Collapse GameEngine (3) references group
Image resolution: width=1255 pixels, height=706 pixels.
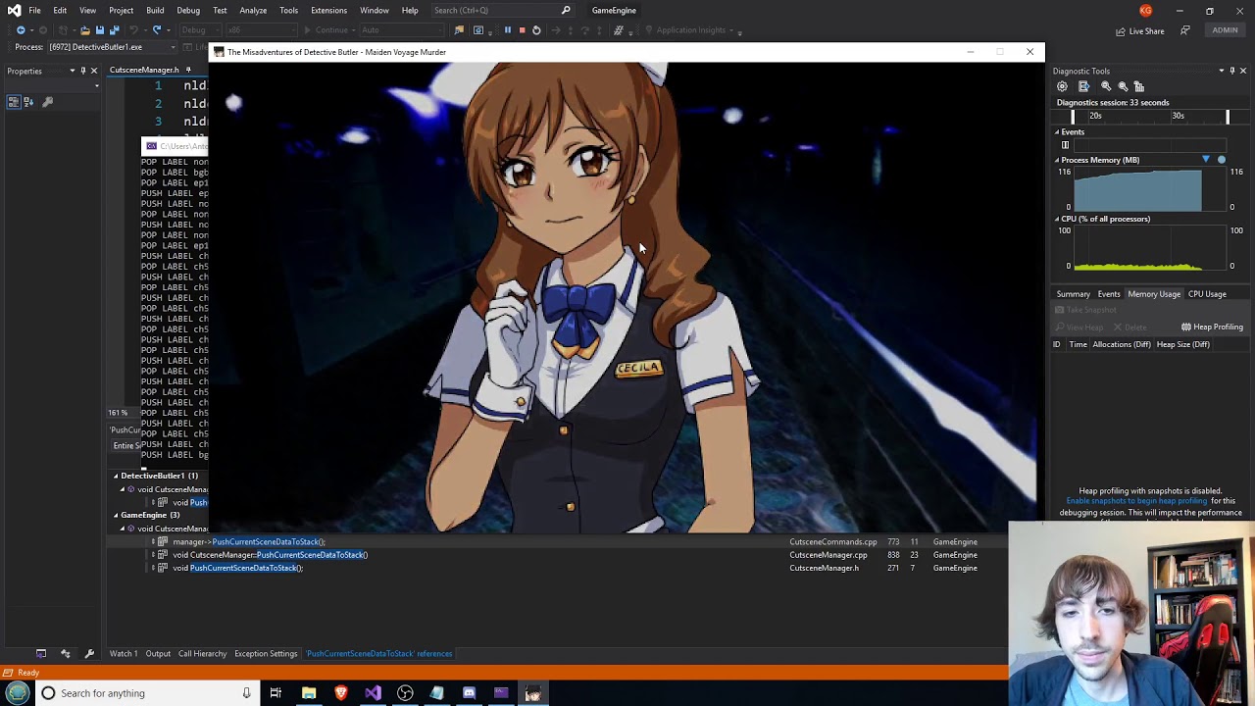pos(116,515)
